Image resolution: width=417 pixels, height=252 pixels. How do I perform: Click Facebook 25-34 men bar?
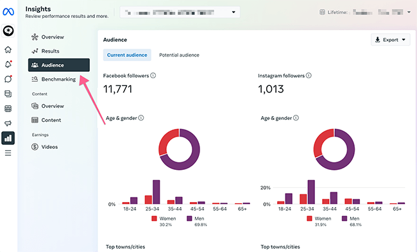(x=157, y=192)
